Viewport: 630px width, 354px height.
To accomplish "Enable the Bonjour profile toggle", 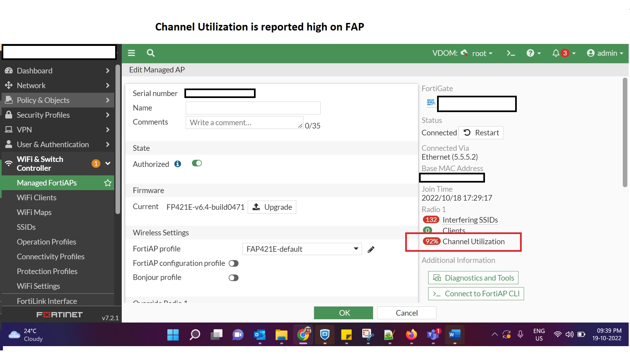I will pyautogui.click(x=234, y=278).
